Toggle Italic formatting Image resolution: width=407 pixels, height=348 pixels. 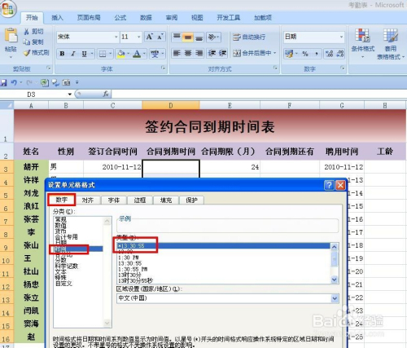coord(73,54)
